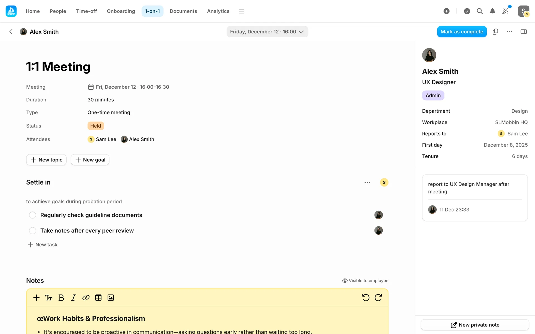The height and width of the screenshot is (334, 535).
Task: Click the Italic formatting icon
Action: (x=74, y=298)
